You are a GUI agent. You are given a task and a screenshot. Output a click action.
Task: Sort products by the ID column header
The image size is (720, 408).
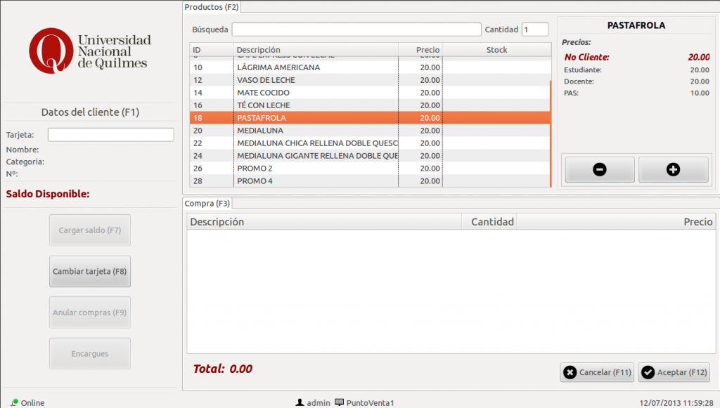click(x=211, y=50)
